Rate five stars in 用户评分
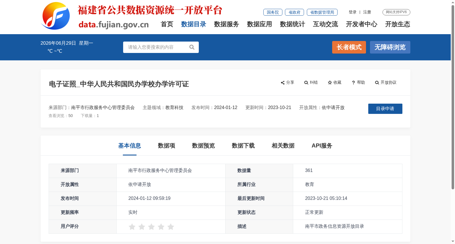455x244 pixels. [171, 227]
